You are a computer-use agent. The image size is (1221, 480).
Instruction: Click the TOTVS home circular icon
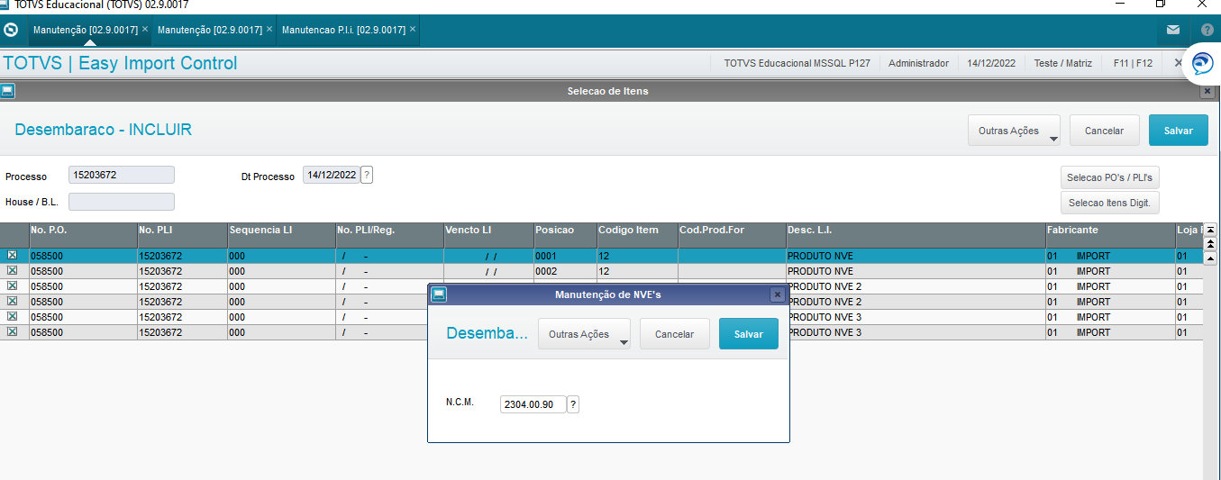click(11, 30)
